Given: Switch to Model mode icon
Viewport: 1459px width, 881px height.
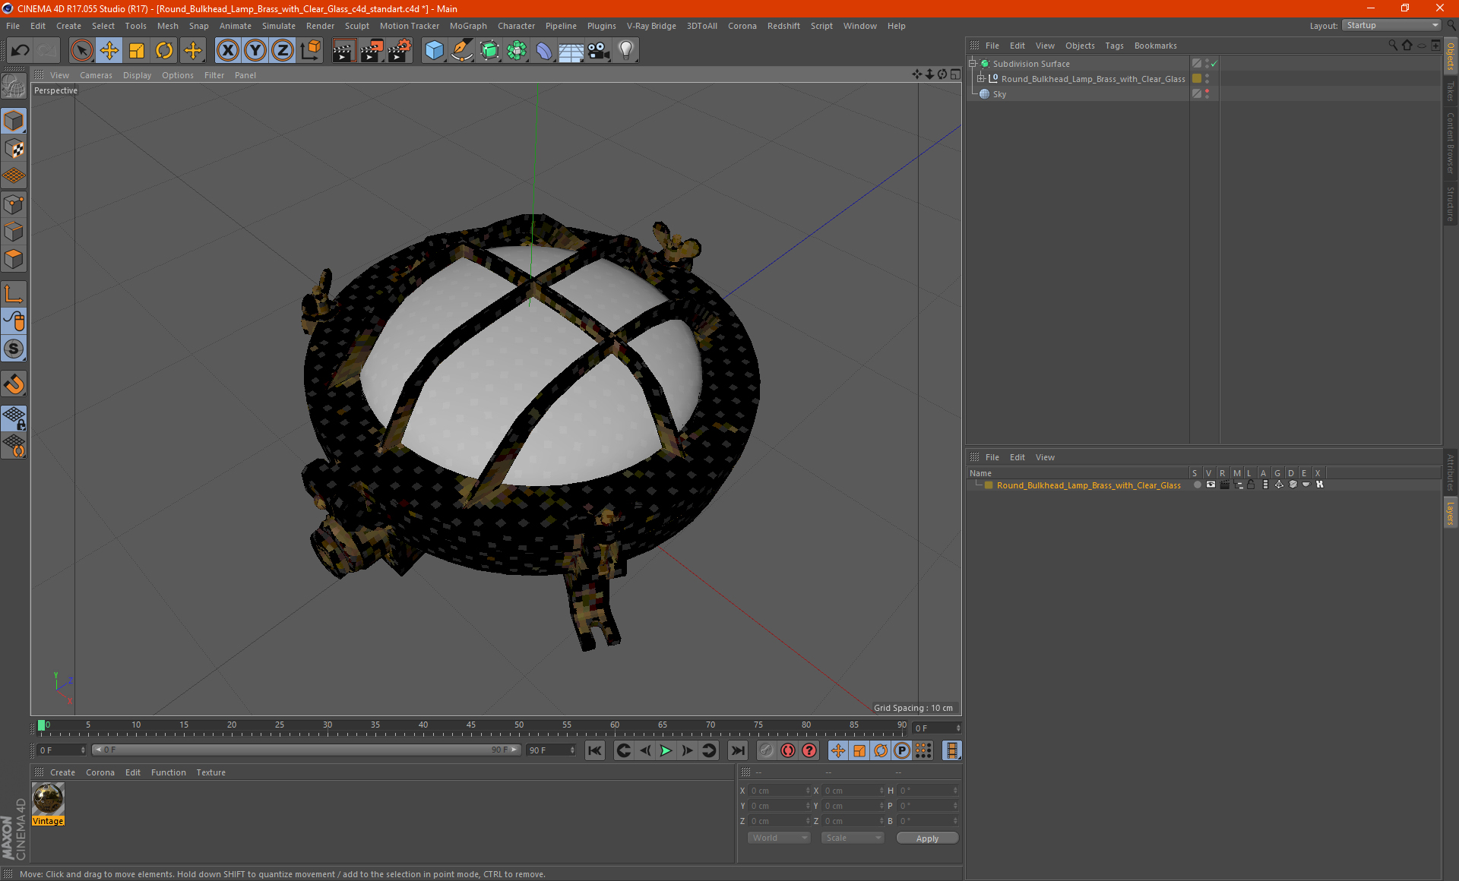Looking at the screenshot, I should coord(14,121).
